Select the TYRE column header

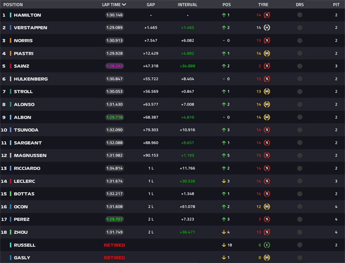click(263, 5)
